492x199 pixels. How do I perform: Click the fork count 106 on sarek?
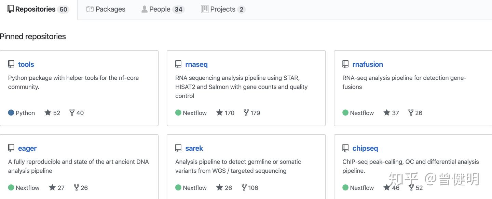tap(253, 188)
